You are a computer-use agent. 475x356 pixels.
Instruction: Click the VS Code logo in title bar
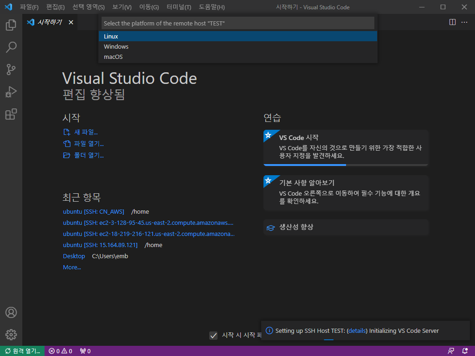(x=8, y=7)
